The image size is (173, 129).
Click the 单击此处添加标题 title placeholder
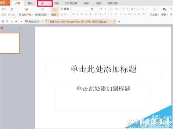[x=103, y=69]
